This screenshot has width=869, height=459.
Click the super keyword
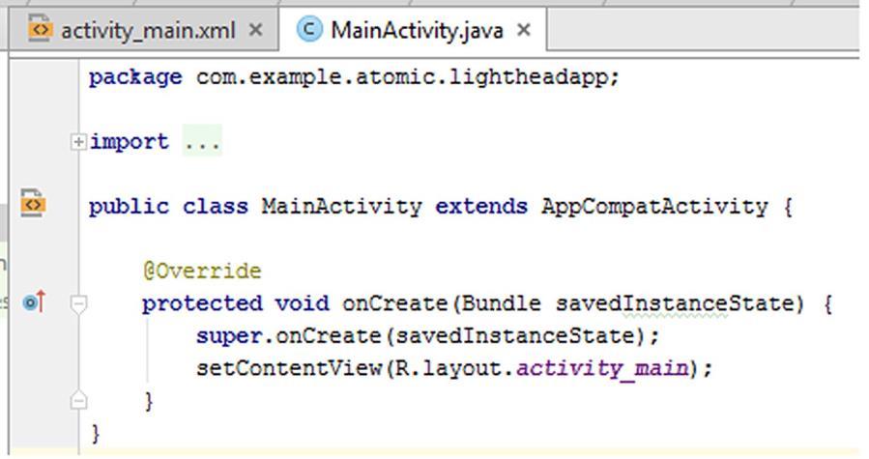pos(228,336)
